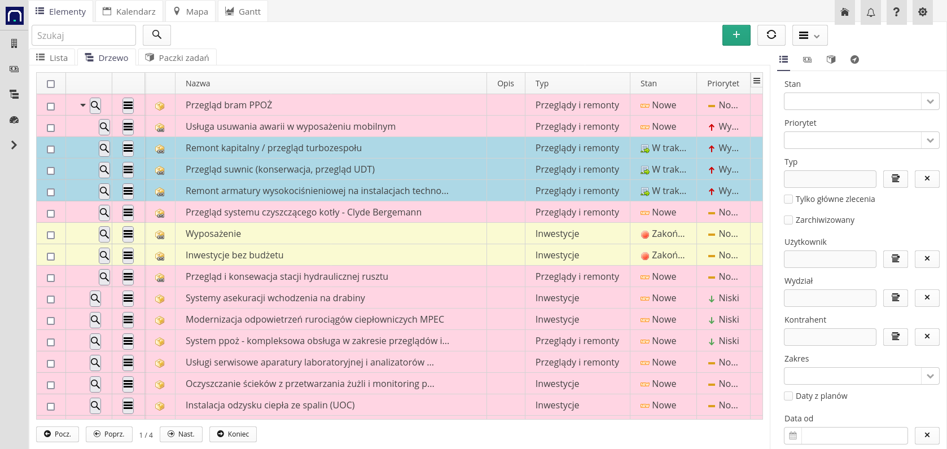Viewport: 947px width, 449px height.
Task: Check the Przegląd bram PPOŻ row
Action: click(51, 106)
